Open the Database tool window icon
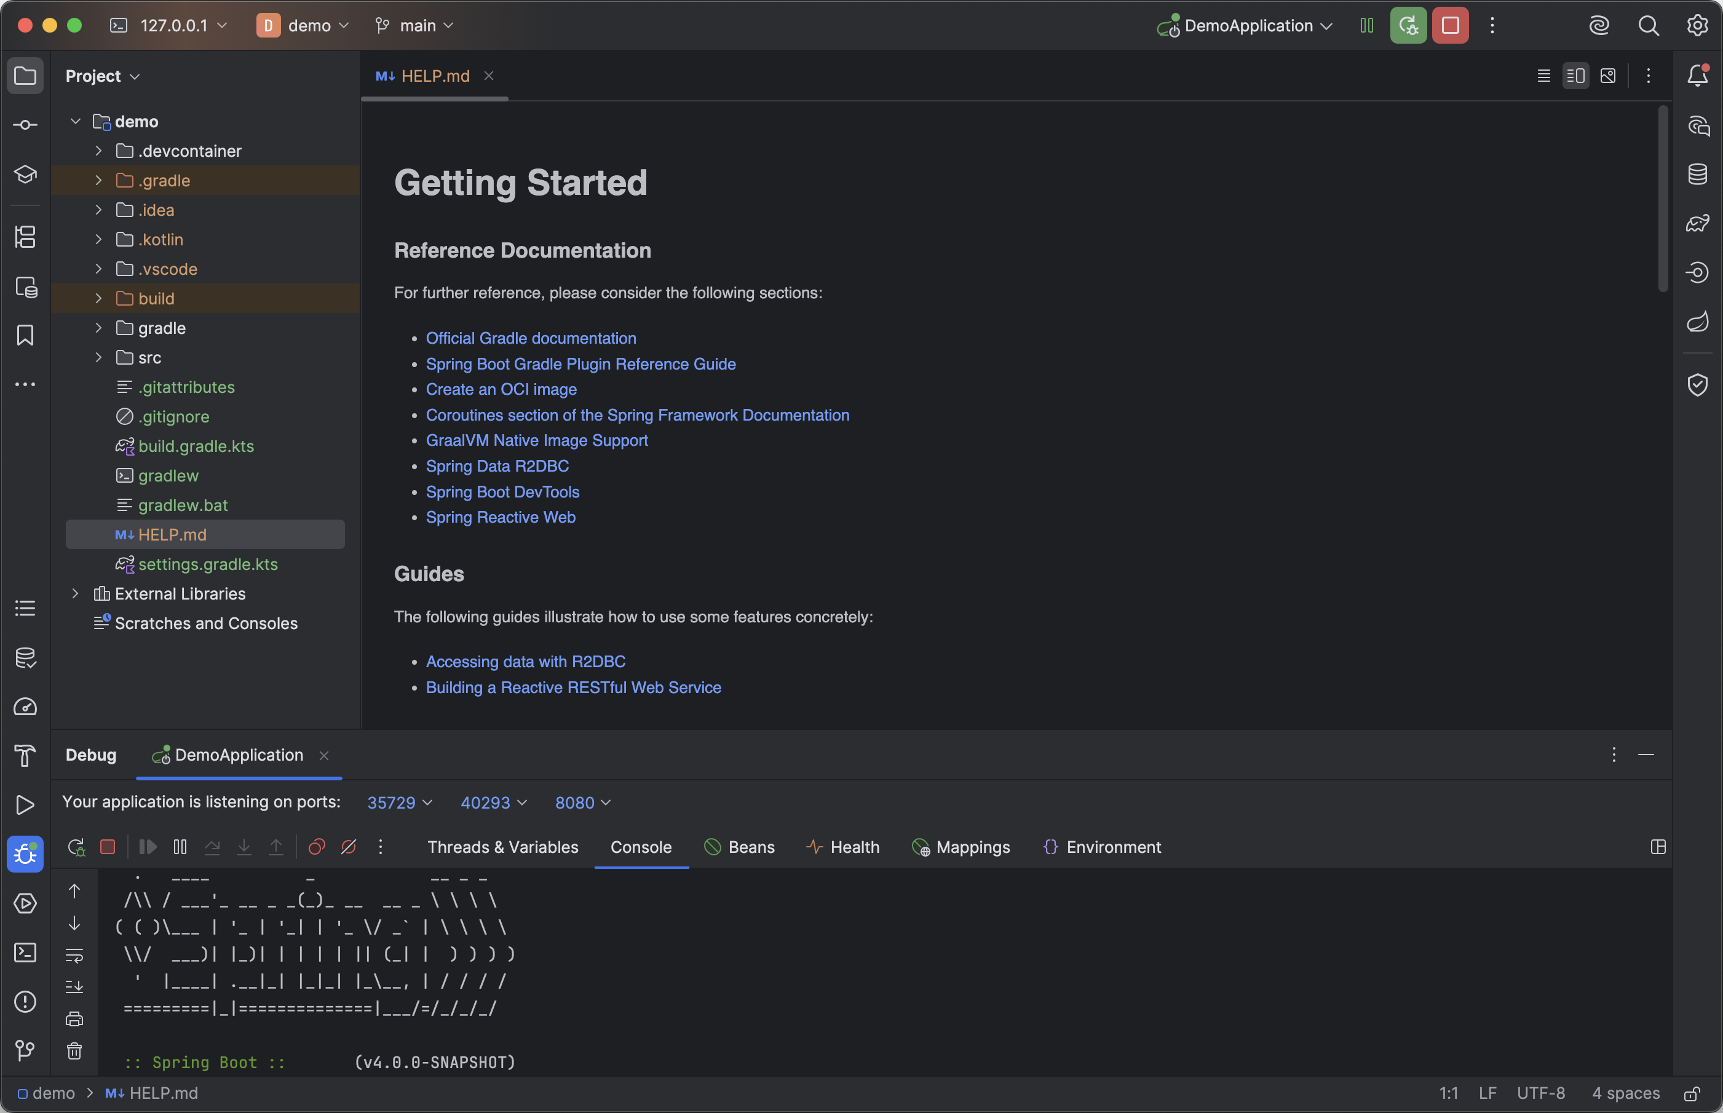 [x=1697, y=174]
